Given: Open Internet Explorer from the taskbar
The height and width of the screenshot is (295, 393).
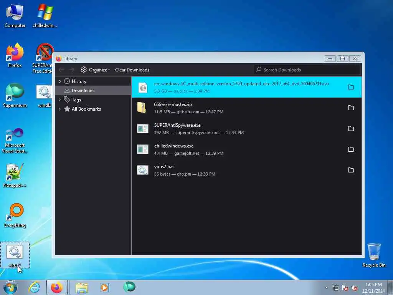Looking at the screenshot, I should click(x=34, y=287).
